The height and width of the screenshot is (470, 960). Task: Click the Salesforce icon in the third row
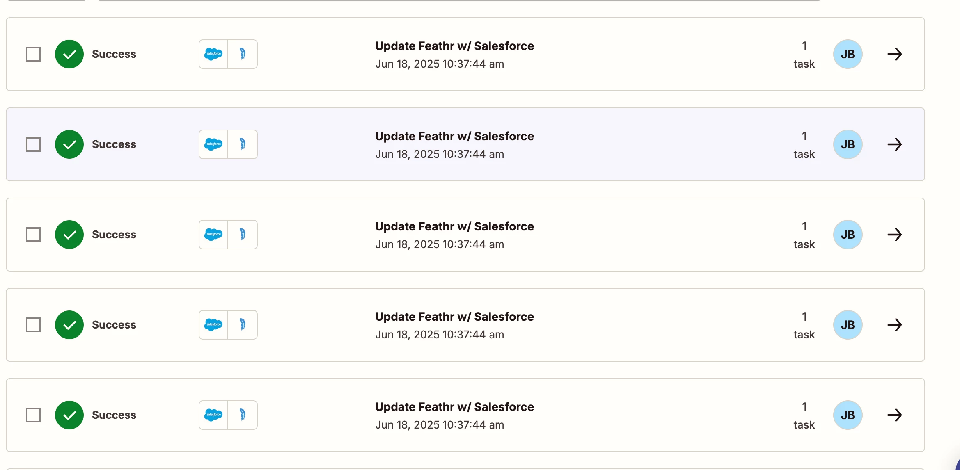pos(213,235)
